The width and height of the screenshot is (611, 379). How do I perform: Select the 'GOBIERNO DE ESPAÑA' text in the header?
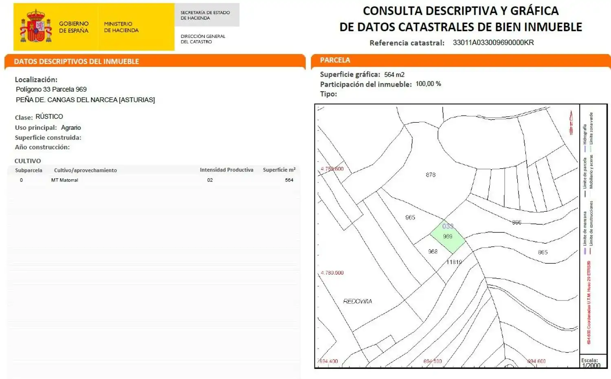tap(74, 27)
